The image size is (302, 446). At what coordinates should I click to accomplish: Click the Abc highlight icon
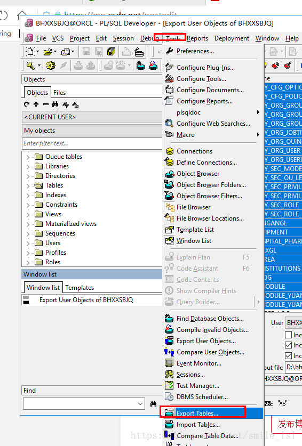coord(268,403)
